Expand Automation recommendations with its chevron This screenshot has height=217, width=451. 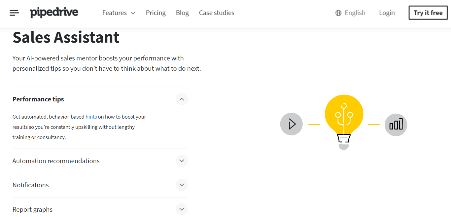pyautogui.click(x=182, y=161)
